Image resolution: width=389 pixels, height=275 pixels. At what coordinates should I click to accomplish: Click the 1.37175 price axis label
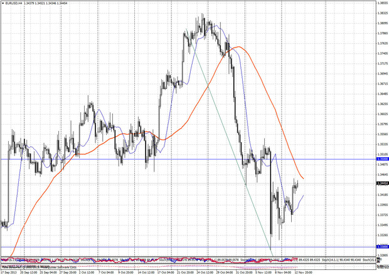point(383,64)
